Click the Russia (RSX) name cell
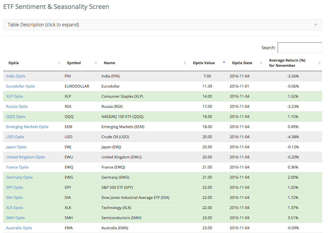Viewport: 328px width, 233px height. (112, 106)
